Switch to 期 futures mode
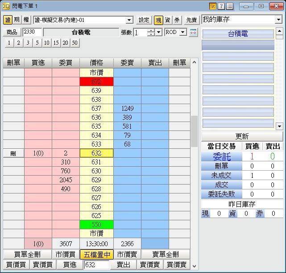 coord(17,20)
